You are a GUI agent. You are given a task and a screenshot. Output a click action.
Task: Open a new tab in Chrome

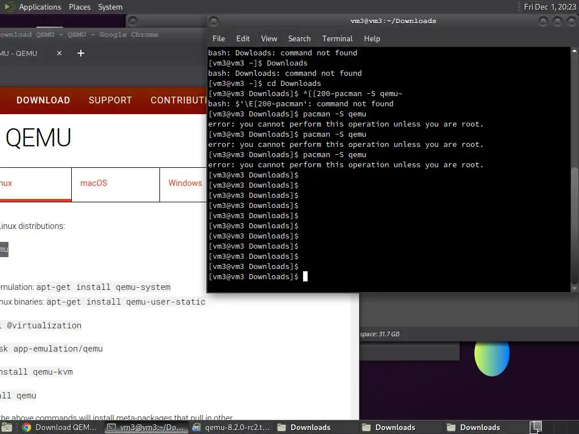click(x=81, y=54)
